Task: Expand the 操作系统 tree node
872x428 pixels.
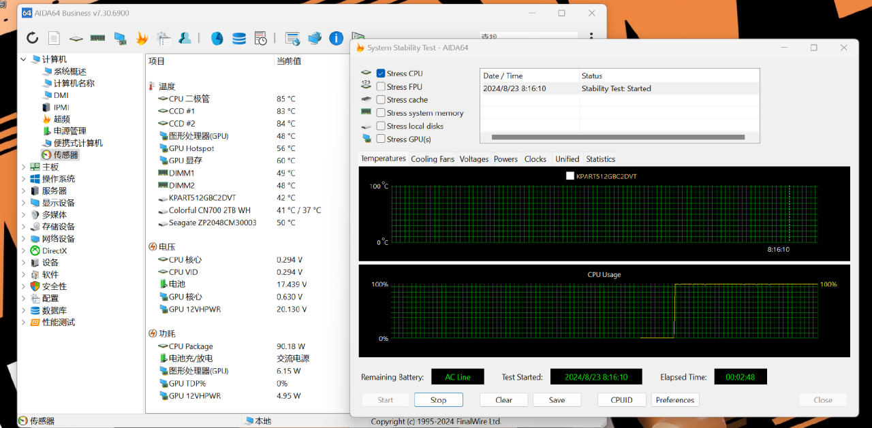Action: (x=23, y=179)
